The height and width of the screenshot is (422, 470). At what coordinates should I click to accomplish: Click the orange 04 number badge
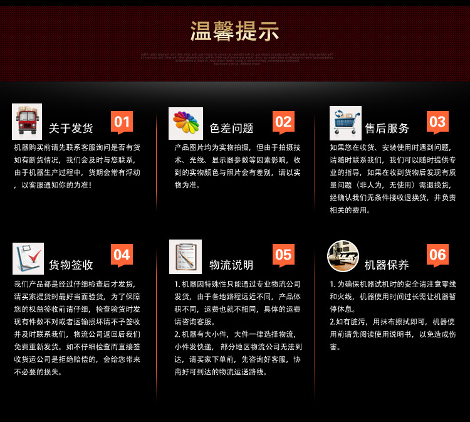tap(122, 255)
